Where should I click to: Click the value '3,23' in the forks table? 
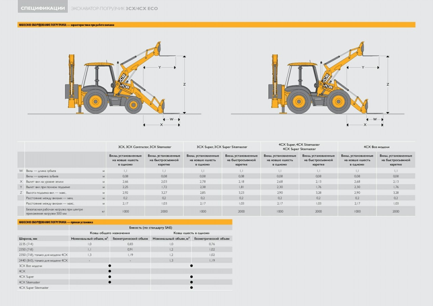pyautogui.click(x=241, y=192)
